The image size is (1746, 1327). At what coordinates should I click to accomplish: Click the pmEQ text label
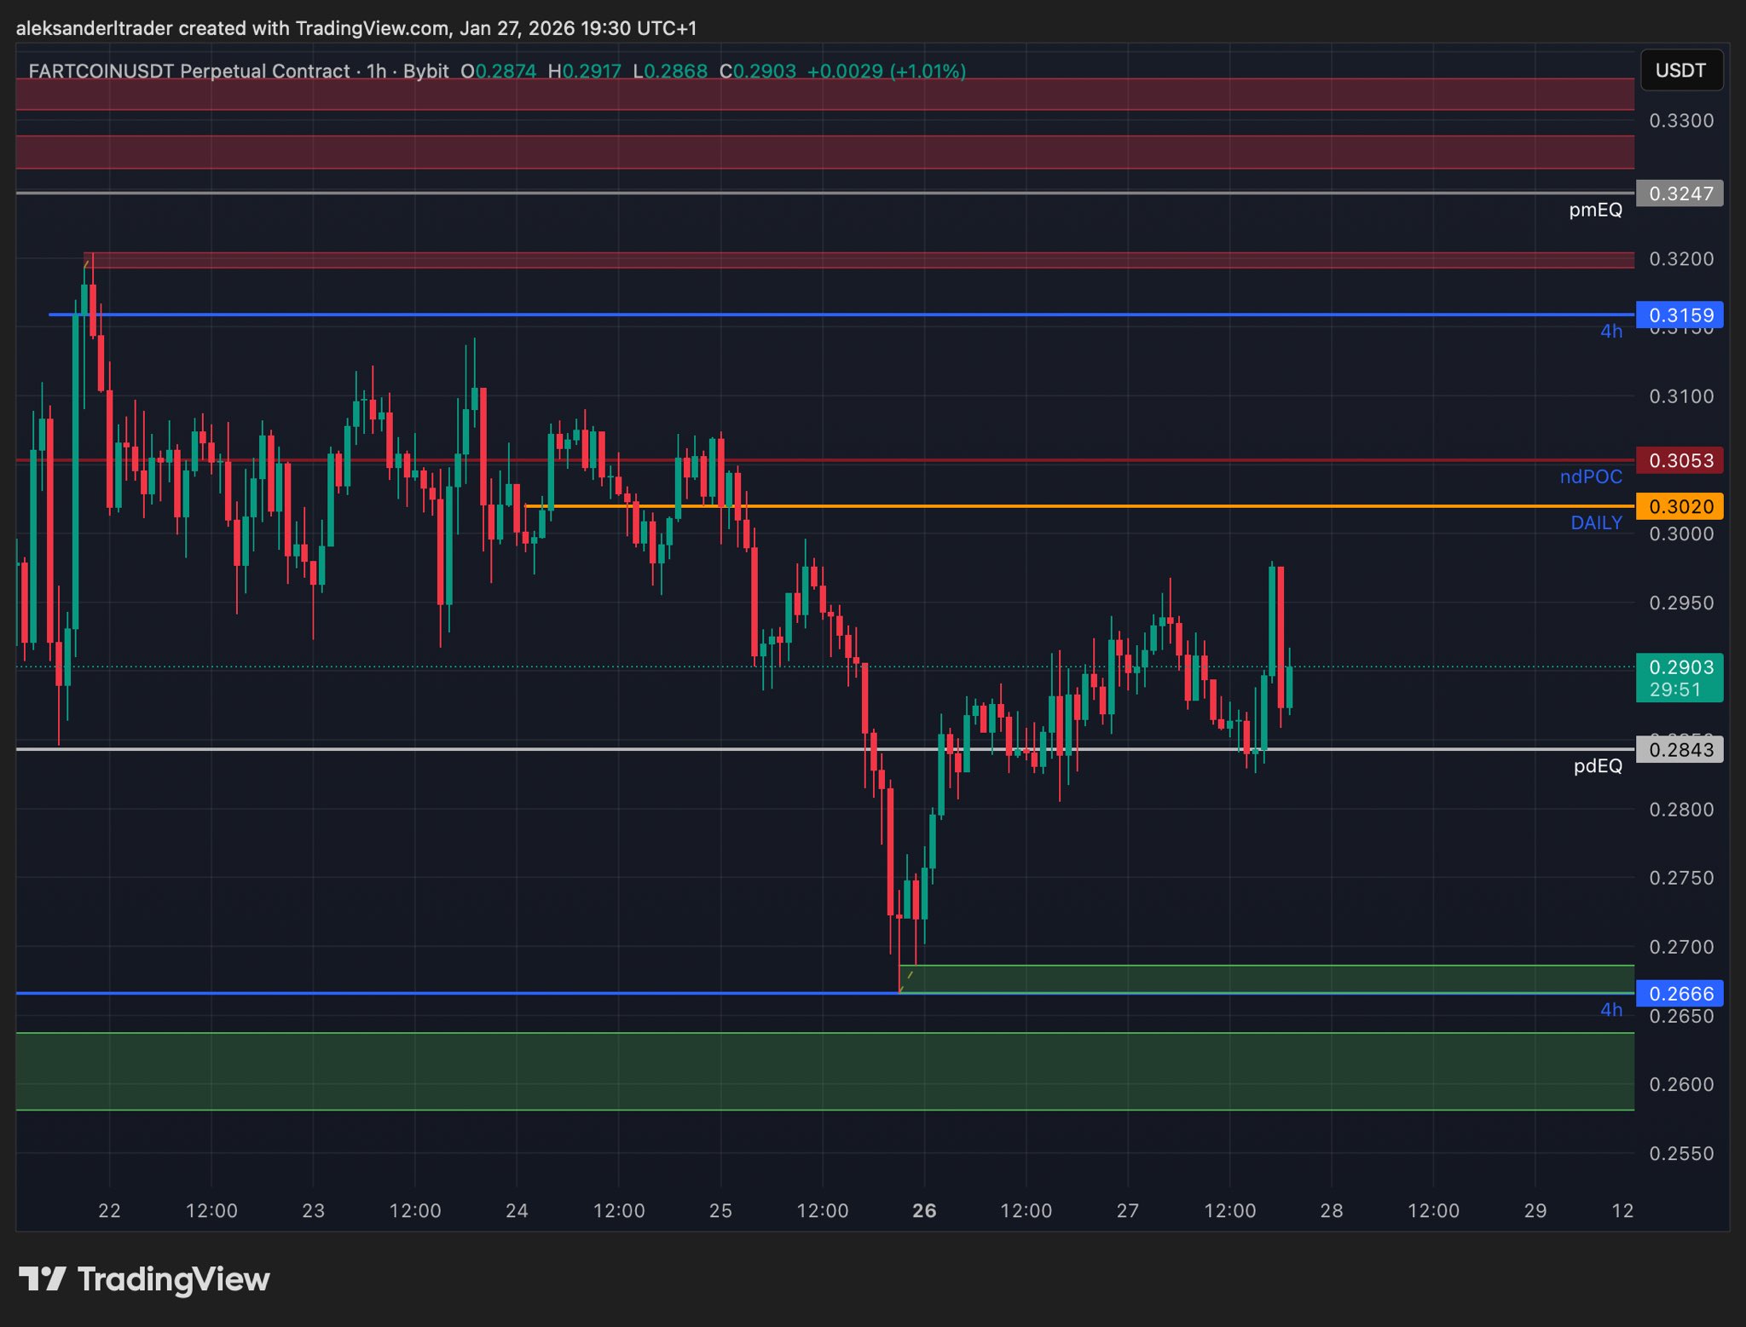(1595, 211)
